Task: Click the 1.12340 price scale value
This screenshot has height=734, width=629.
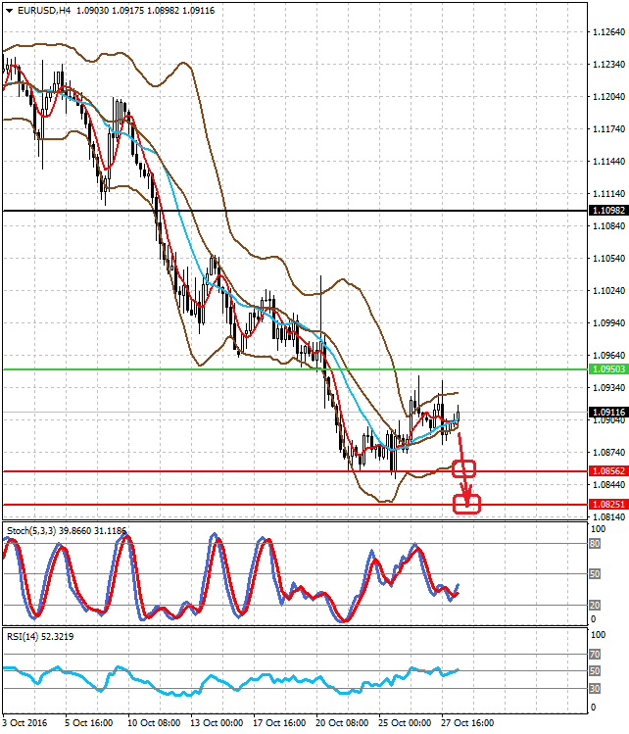Action: click(608, 64)
